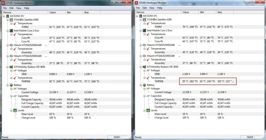Image resolution: width=266 pixels, height=140 pixels.
Task: Collapse Battery node in left window
Action: [x=8, y=85]
